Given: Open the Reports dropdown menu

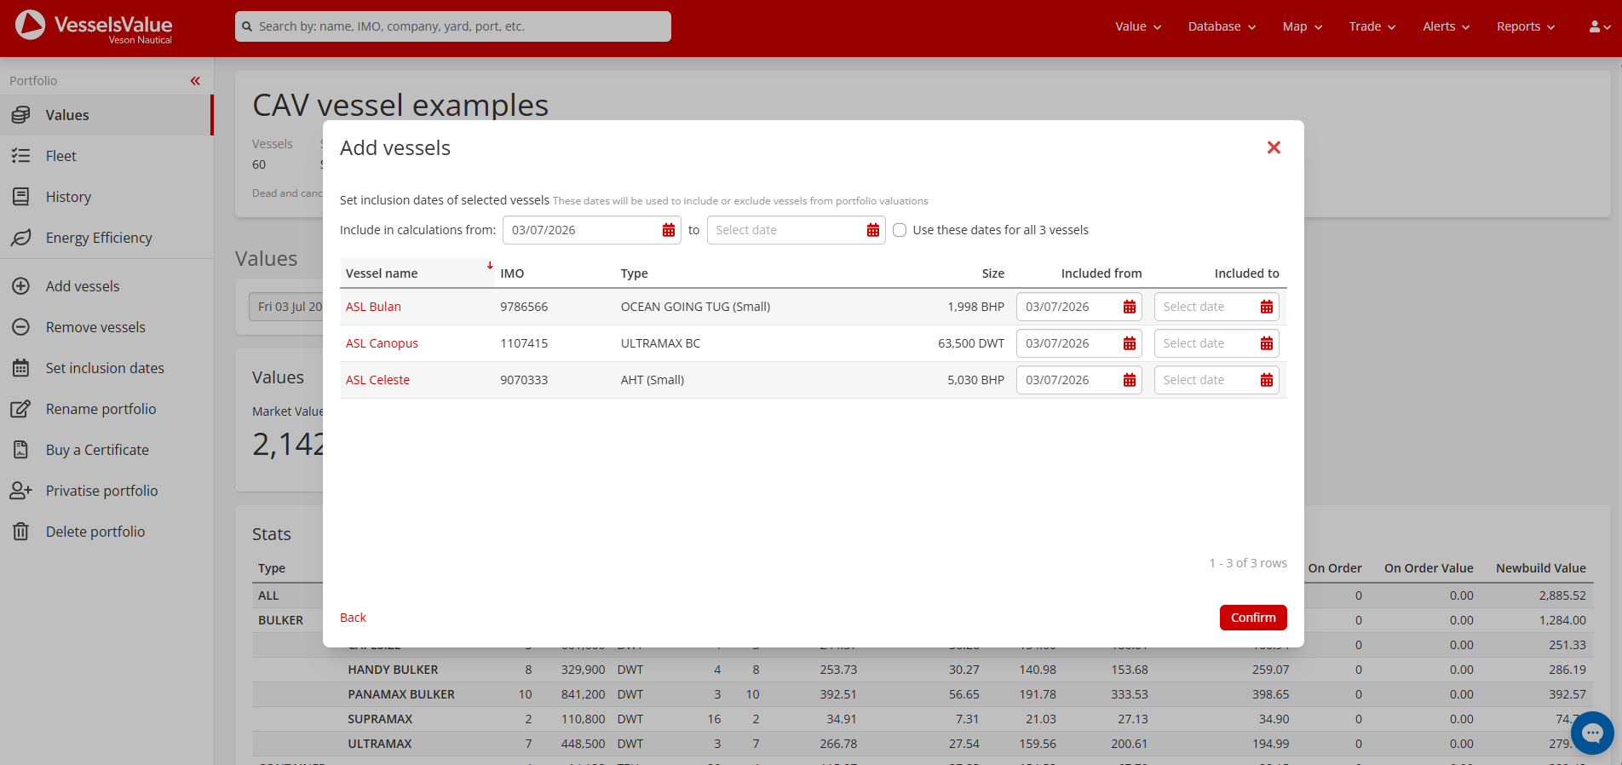Looking at the screenshot, I should tap(1526, 26).
